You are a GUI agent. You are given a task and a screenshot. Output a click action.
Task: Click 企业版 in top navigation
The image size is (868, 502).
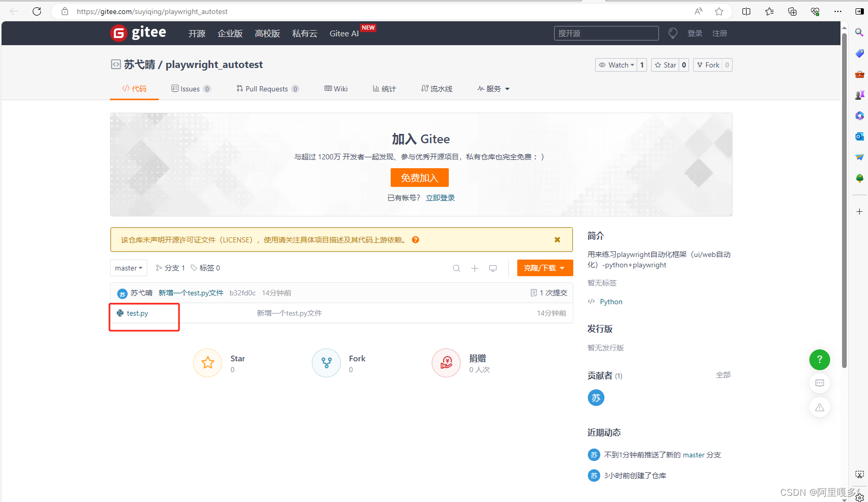pos(230,33)
